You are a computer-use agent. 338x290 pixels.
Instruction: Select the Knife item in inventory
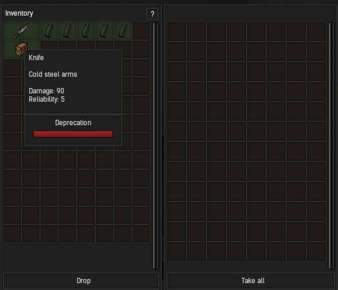click(21, 31)
